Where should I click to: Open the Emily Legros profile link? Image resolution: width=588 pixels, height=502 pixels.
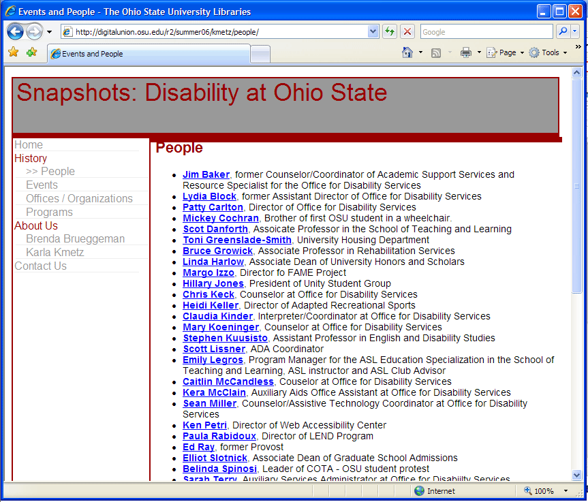coord(213,360)
